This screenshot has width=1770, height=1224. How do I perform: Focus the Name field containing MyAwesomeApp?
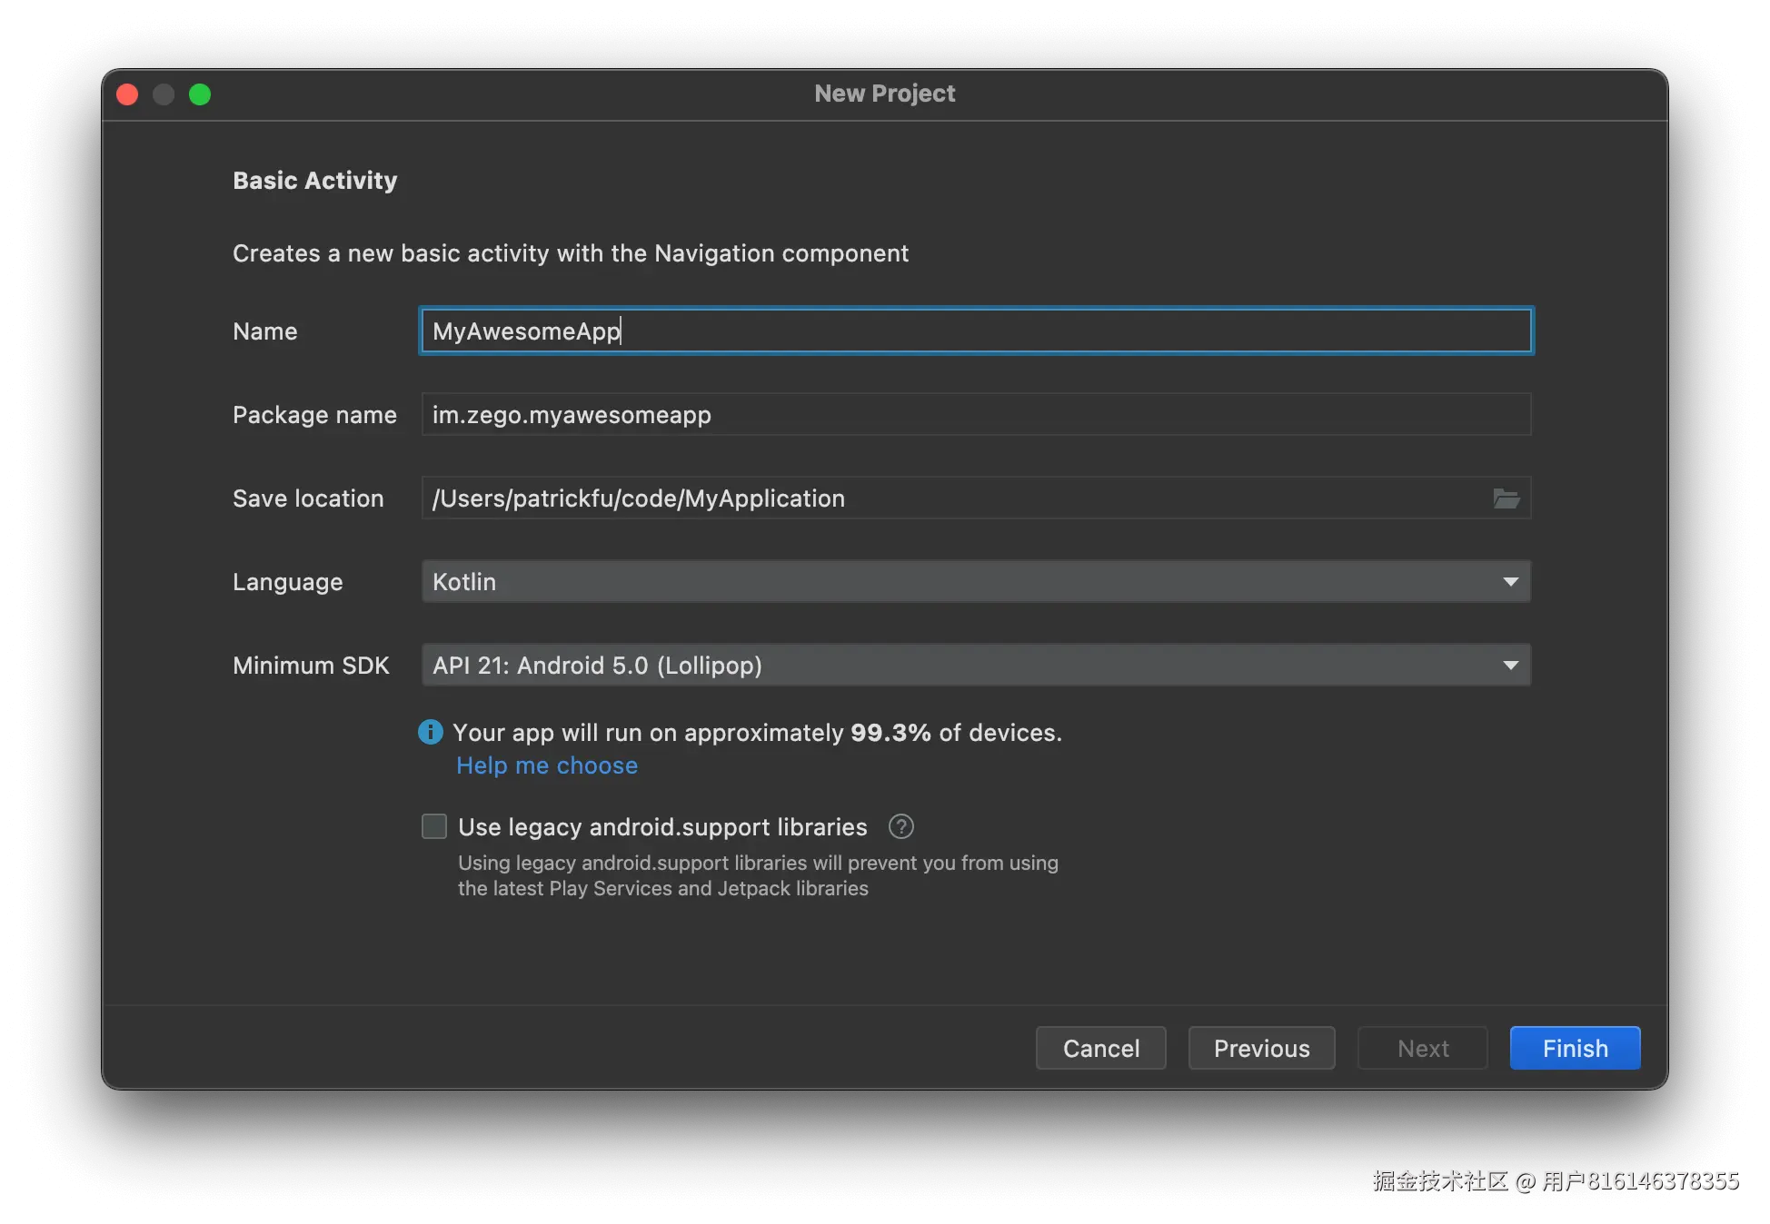click(975, 331)
